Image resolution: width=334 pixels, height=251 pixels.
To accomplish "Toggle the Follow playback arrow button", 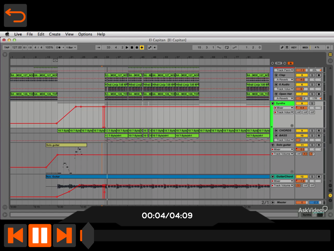I will click(98, 48).
